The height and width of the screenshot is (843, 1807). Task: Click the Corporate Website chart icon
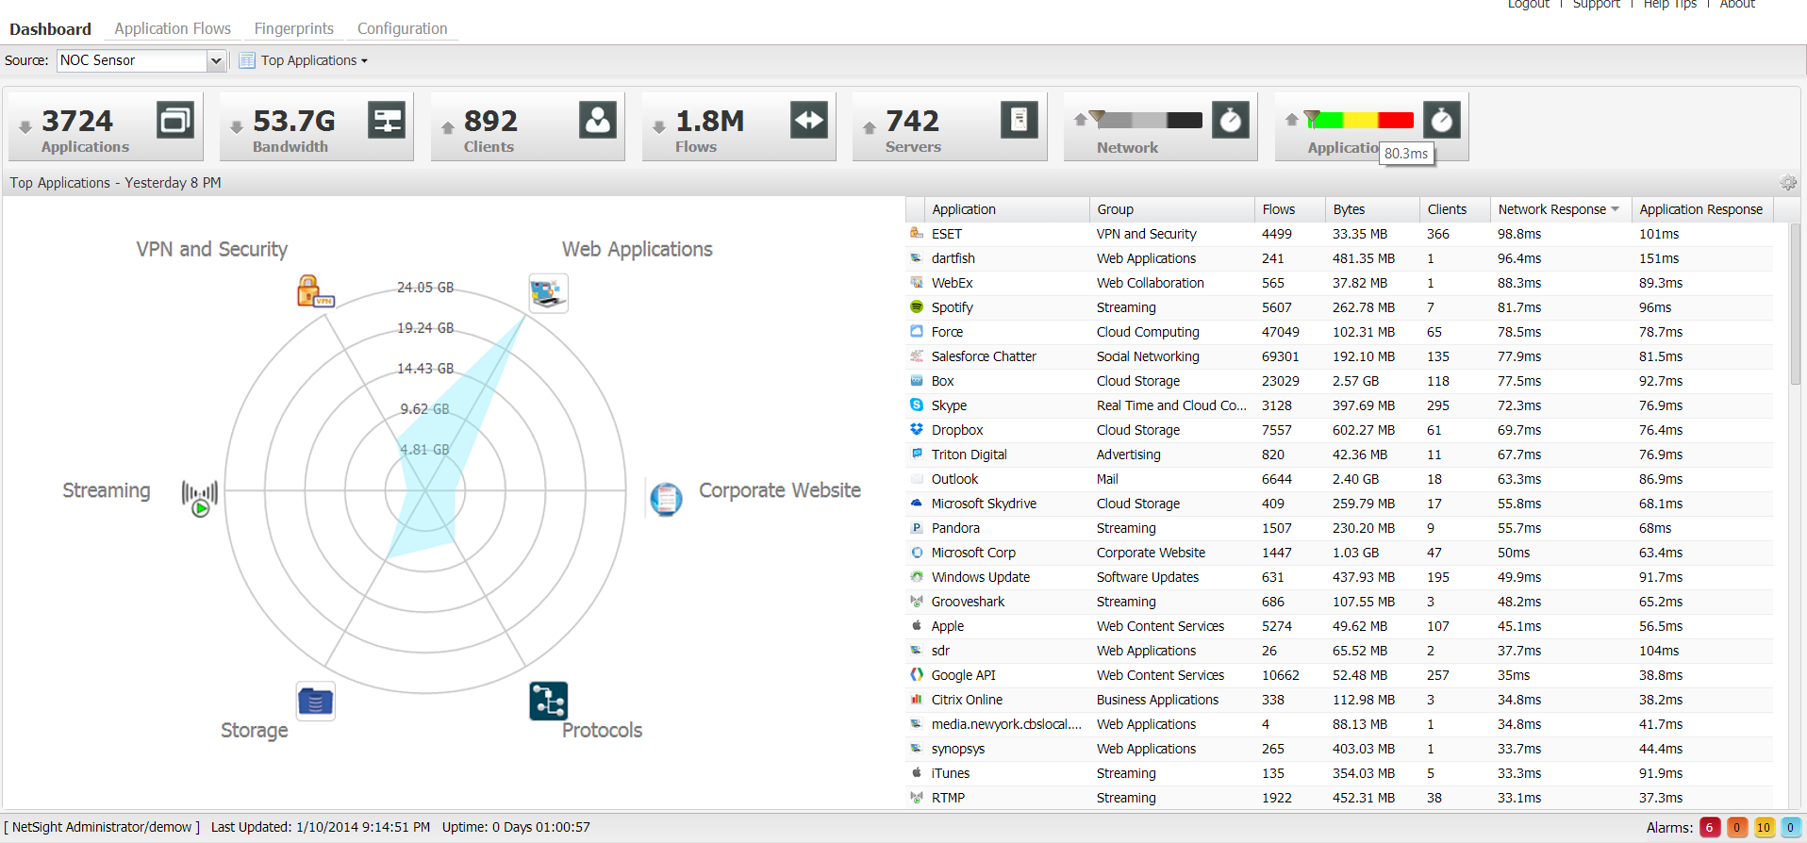click(666, 498)
